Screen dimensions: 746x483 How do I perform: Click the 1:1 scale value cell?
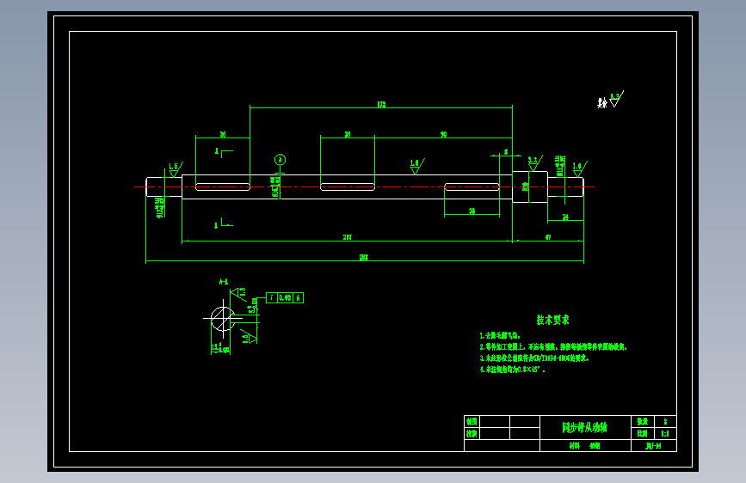(665, 433)
